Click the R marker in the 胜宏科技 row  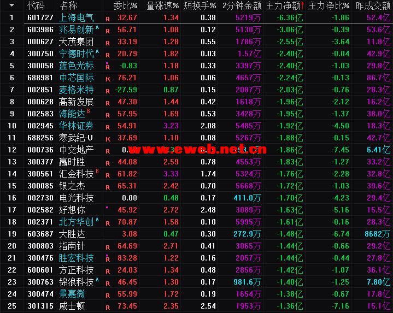[108, 259]
